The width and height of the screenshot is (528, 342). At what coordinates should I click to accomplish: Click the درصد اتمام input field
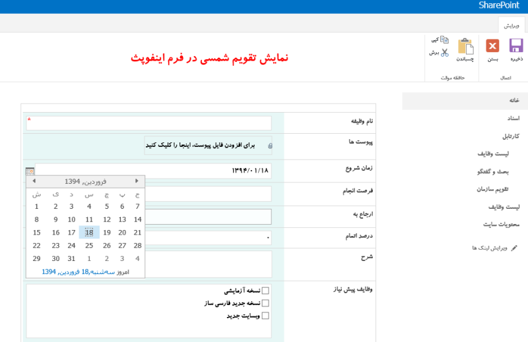click(208, 237)
